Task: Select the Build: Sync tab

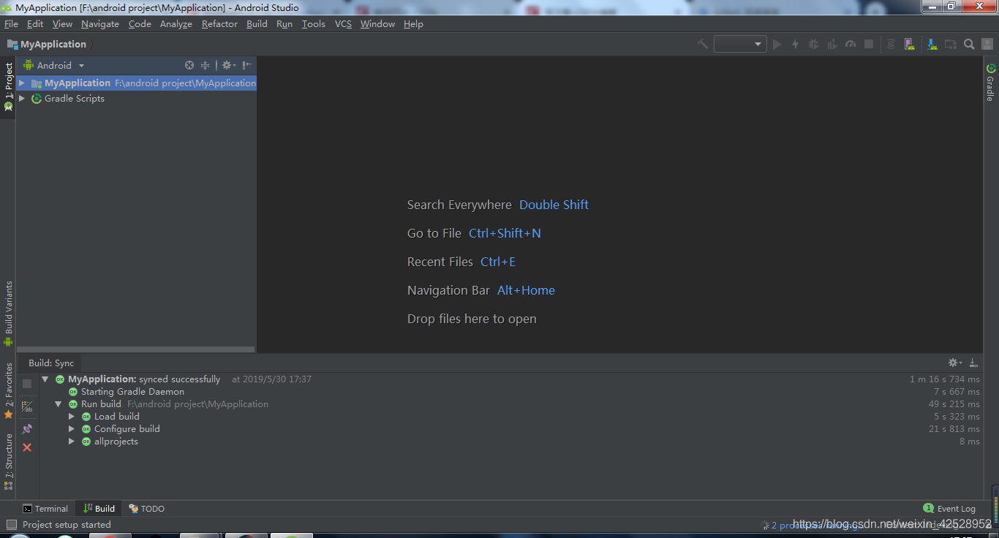Action: point(51,363)
